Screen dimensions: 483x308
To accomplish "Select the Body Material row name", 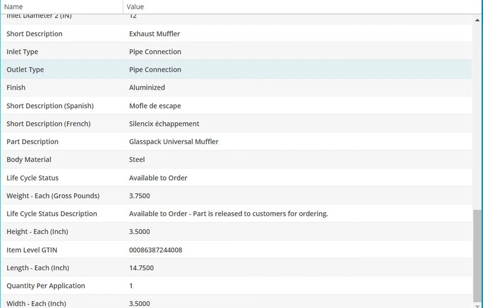I will 29,160.
